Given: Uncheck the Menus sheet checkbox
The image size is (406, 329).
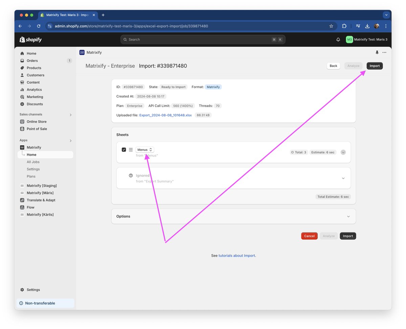Looking at the screenshot, I should coord(124,150).
